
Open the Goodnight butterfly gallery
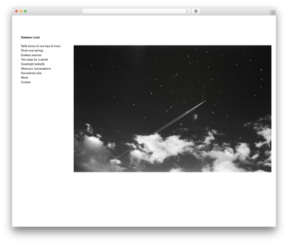pyautogui.click(x=33, y=64)
